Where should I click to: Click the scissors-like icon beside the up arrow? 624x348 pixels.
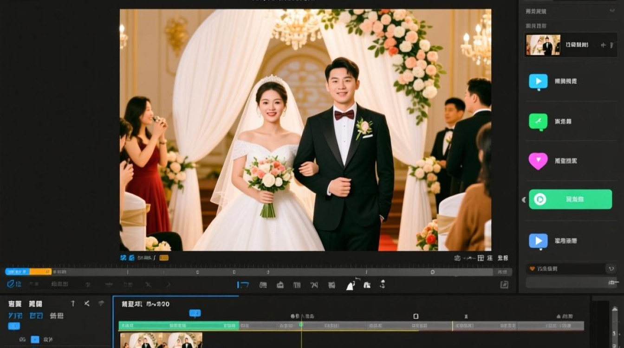[87, 303]
